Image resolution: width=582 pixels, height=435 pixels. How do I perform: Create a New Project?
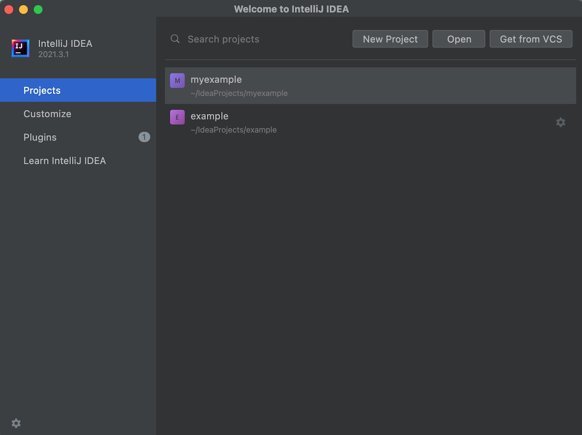[390, 39]
